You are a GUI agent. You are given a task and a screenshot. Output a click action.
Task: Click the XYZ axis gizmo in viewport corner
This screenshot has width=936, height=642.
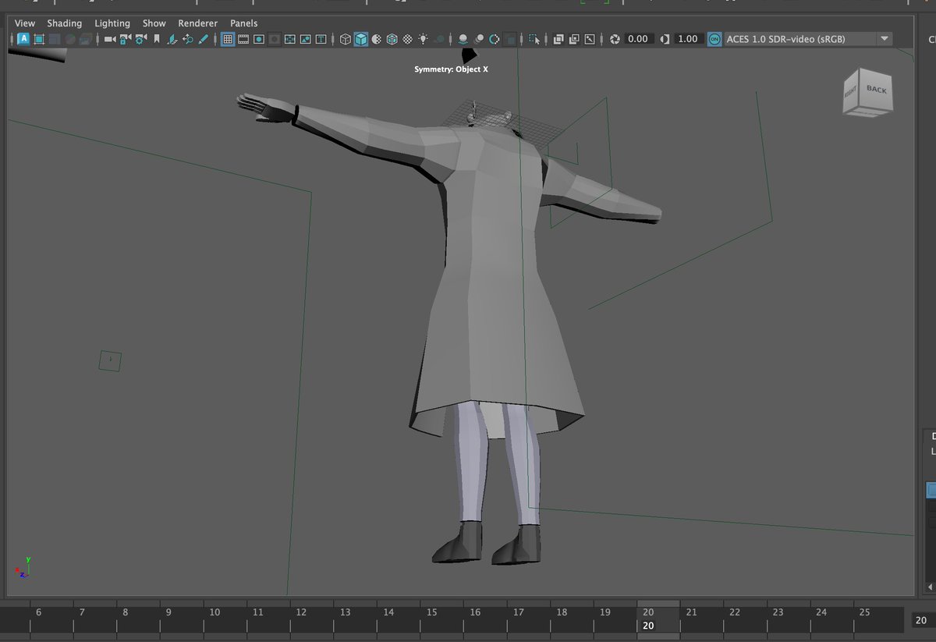tap(23, 569)
